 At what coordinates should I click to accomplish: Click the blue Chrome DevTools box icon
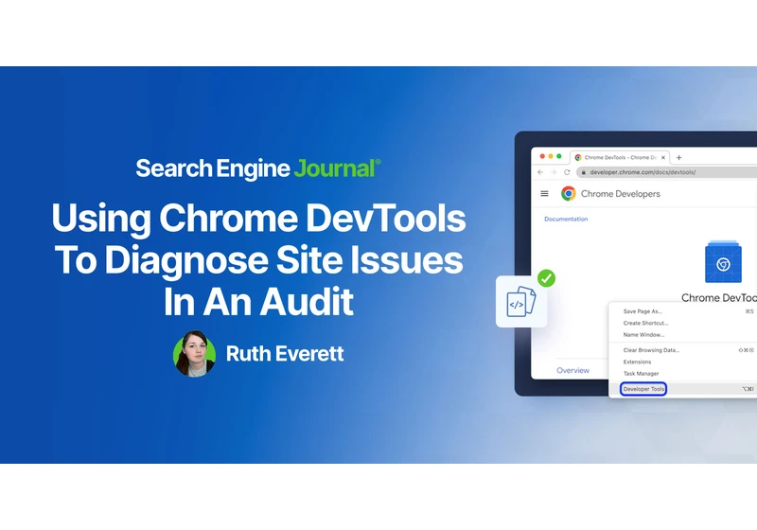[x=723, y=261]
